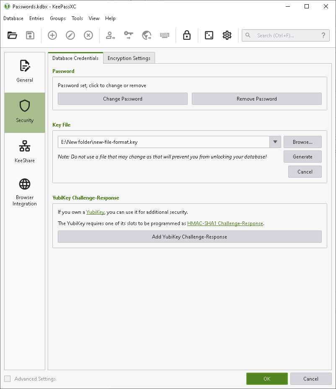The width and height of the screenshot is (336, 389).
Task: Click Add YubiKey Challenge-Response button
Action: pos(190,237)
